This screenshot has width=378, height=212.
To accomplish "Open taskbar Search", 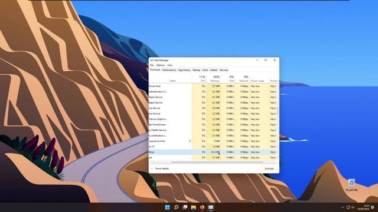I will pos(176,207).
